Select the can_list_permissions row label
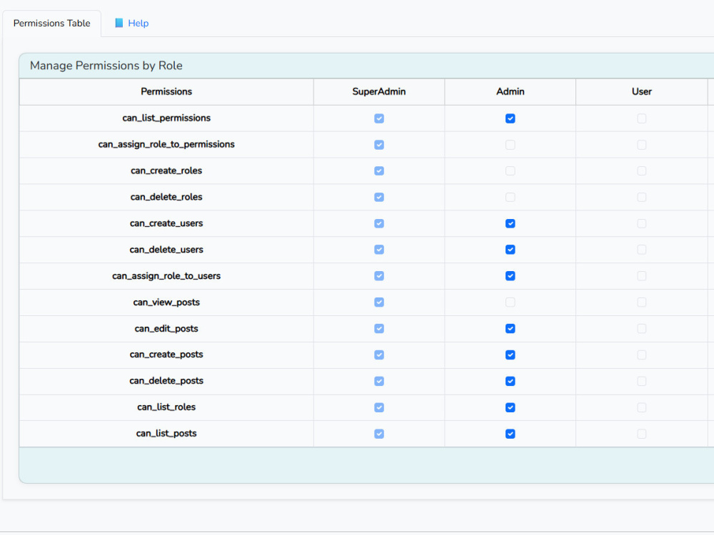Image resolution: width=714 pixels, height=535 pixels. coord(166,118)
